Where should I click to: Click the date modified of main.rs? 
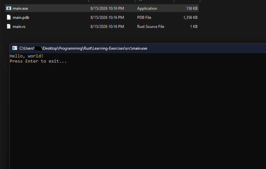107,27
